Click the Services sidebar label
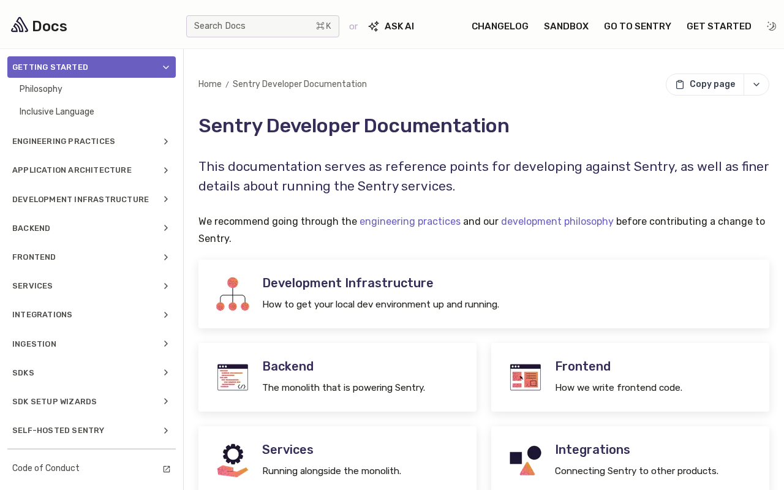The width and height of the screenshot is (784, 490). [x=32, y=286]
